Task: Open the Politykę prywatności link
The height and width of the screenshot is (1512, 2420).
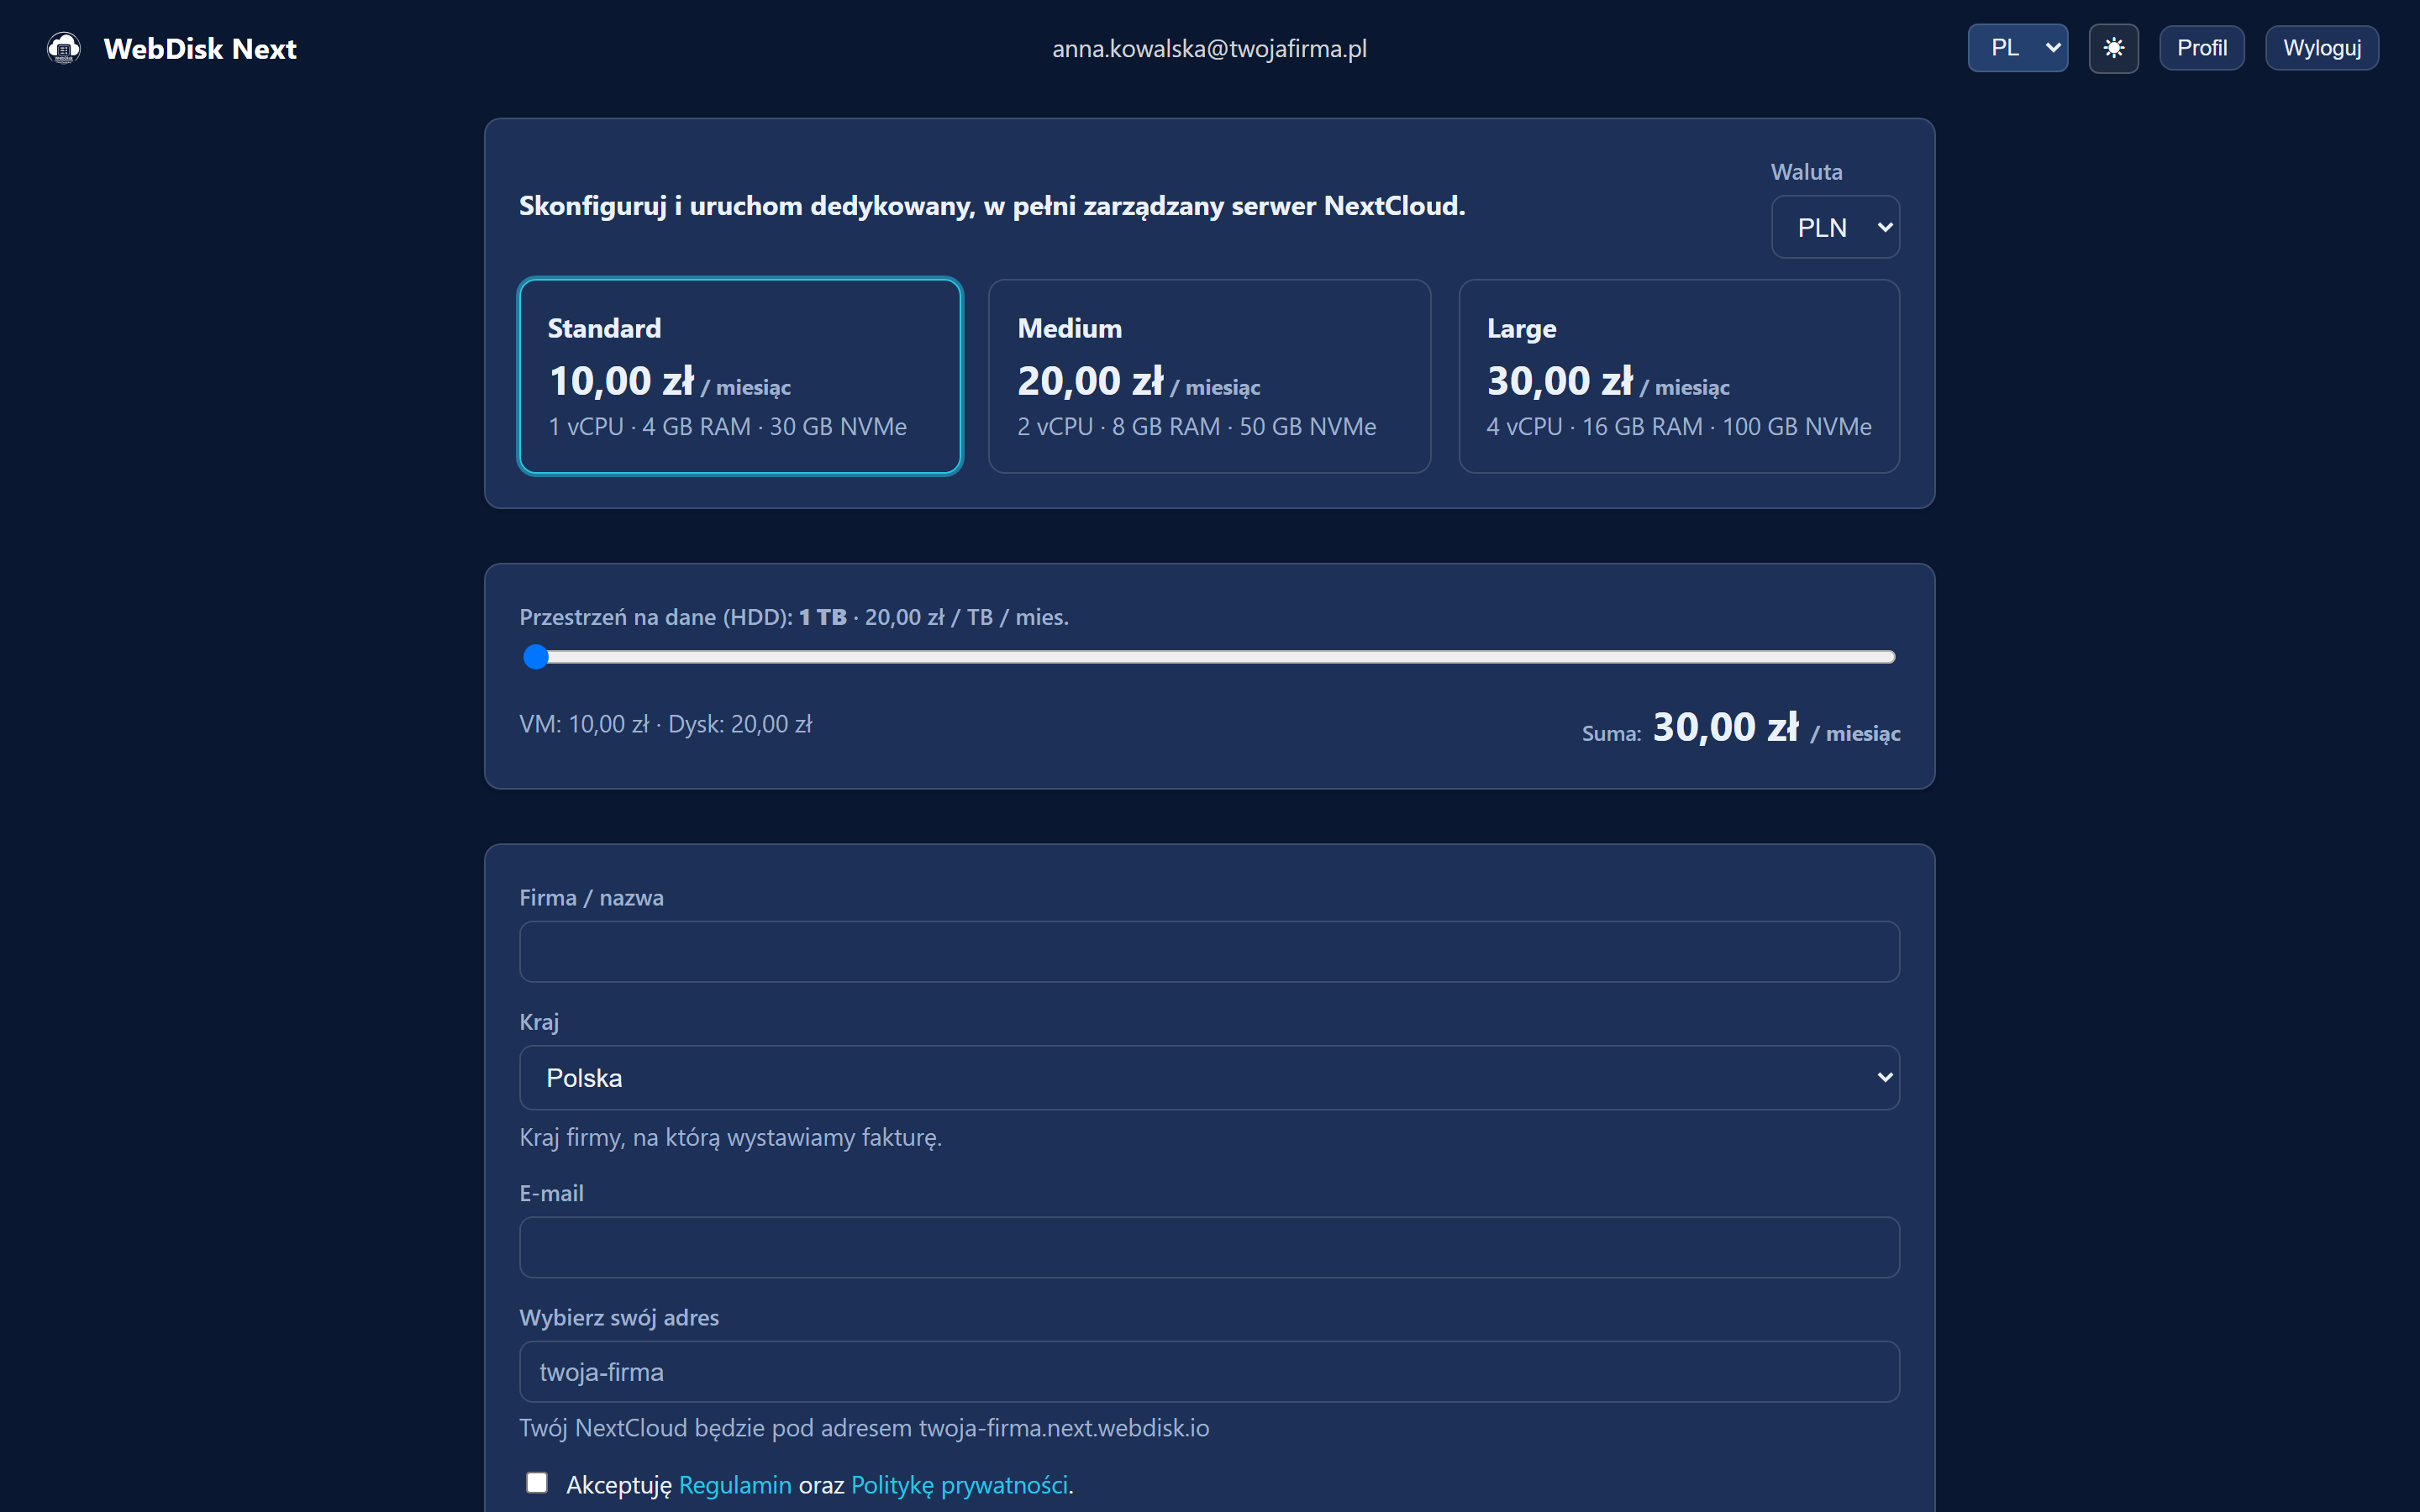Action: 959,1485
